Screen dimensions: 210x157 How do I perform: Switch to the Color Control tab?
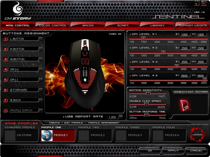(53, 25)
